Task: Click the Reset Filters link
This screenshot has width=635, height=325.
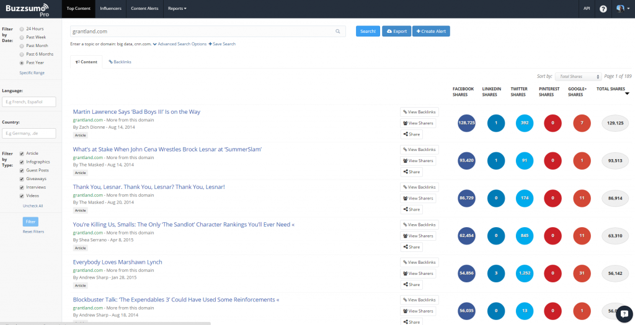Action: coord(33,232)
